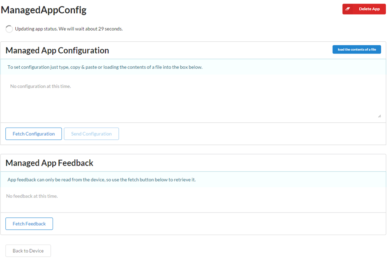Click the 'No feedback at this time' text
This screenshot has height=261, width=391.
32,196
